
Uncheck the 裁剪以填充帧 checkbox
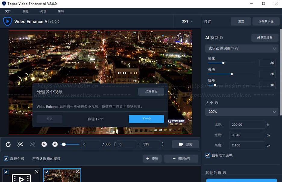click(208, 155)
